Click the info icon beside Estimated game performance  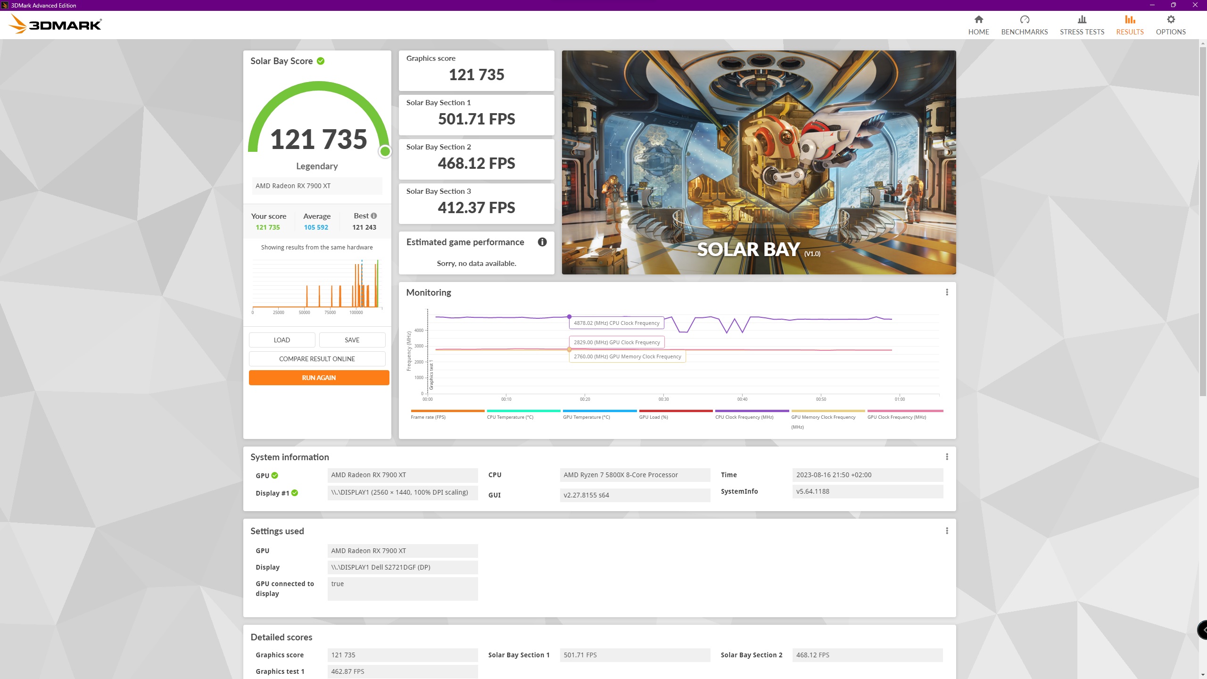click(542, 242)
